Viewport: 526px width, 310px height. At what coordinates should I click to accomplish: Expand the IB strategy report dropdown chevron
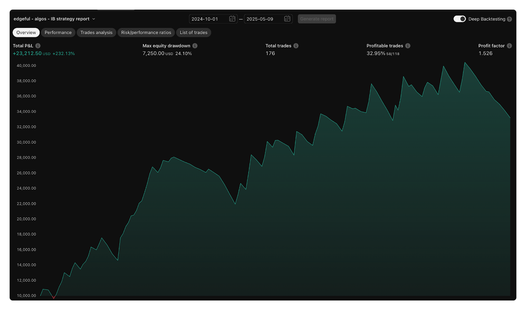[94, 19]
